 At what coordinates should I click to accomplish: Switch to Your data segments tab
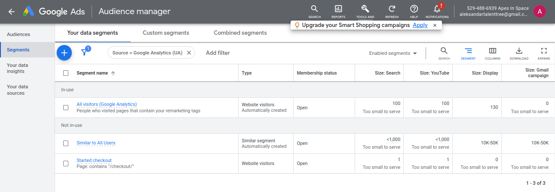[93, 33]
